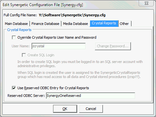The image size is (156, 117).
Task: Open the Finance Database tab
Action: point(45,24)
